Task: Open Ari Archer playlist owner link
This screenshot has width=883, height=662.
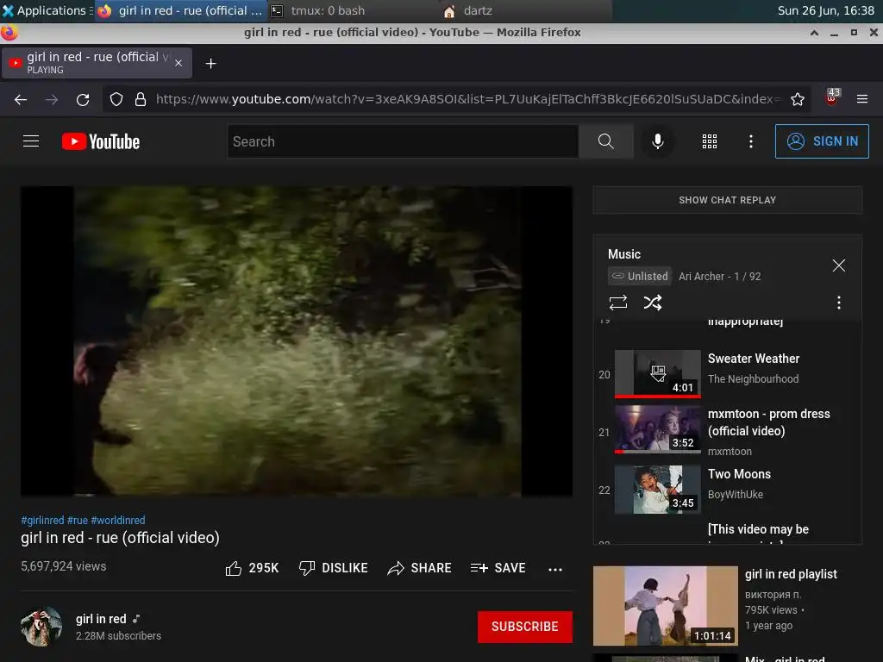Action: point(701,277)
